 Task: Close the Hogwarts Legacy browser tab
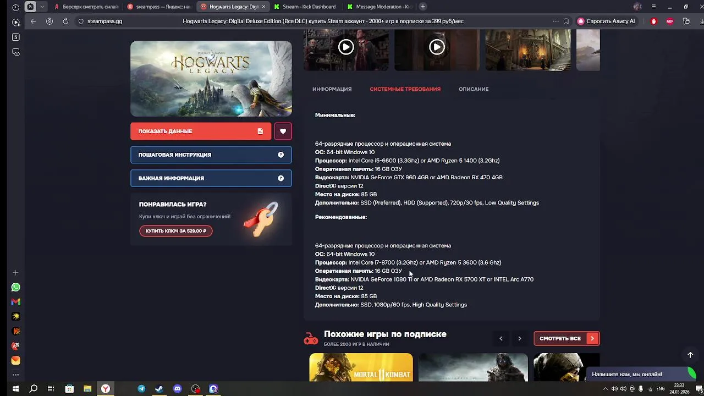(263, 7)
